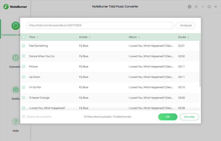Click the Titre column header label
221x141 pixels.
point(32,37)
